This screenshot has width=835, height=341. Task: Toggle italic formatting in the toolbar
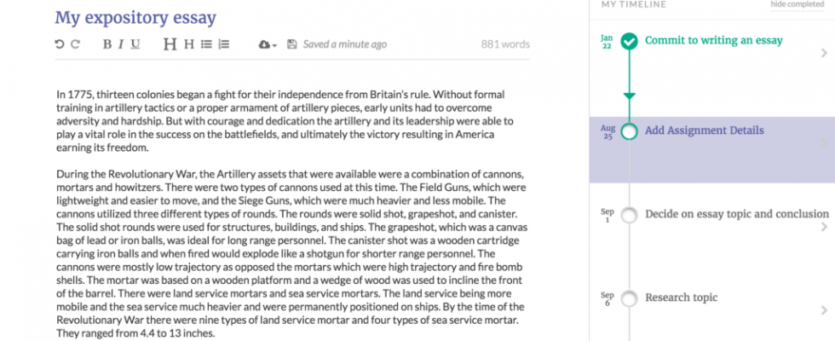point(121,44)
